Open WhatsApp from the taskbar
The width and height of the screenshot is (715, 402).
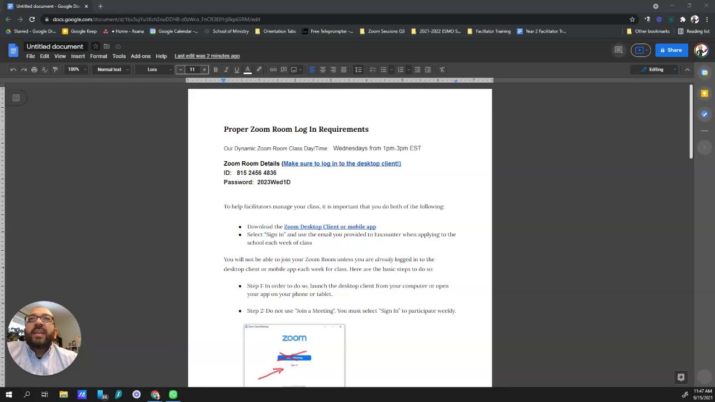pos(173,395)
